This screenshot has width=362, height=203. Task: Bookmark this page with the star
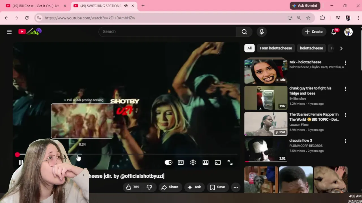click(308, 18)
